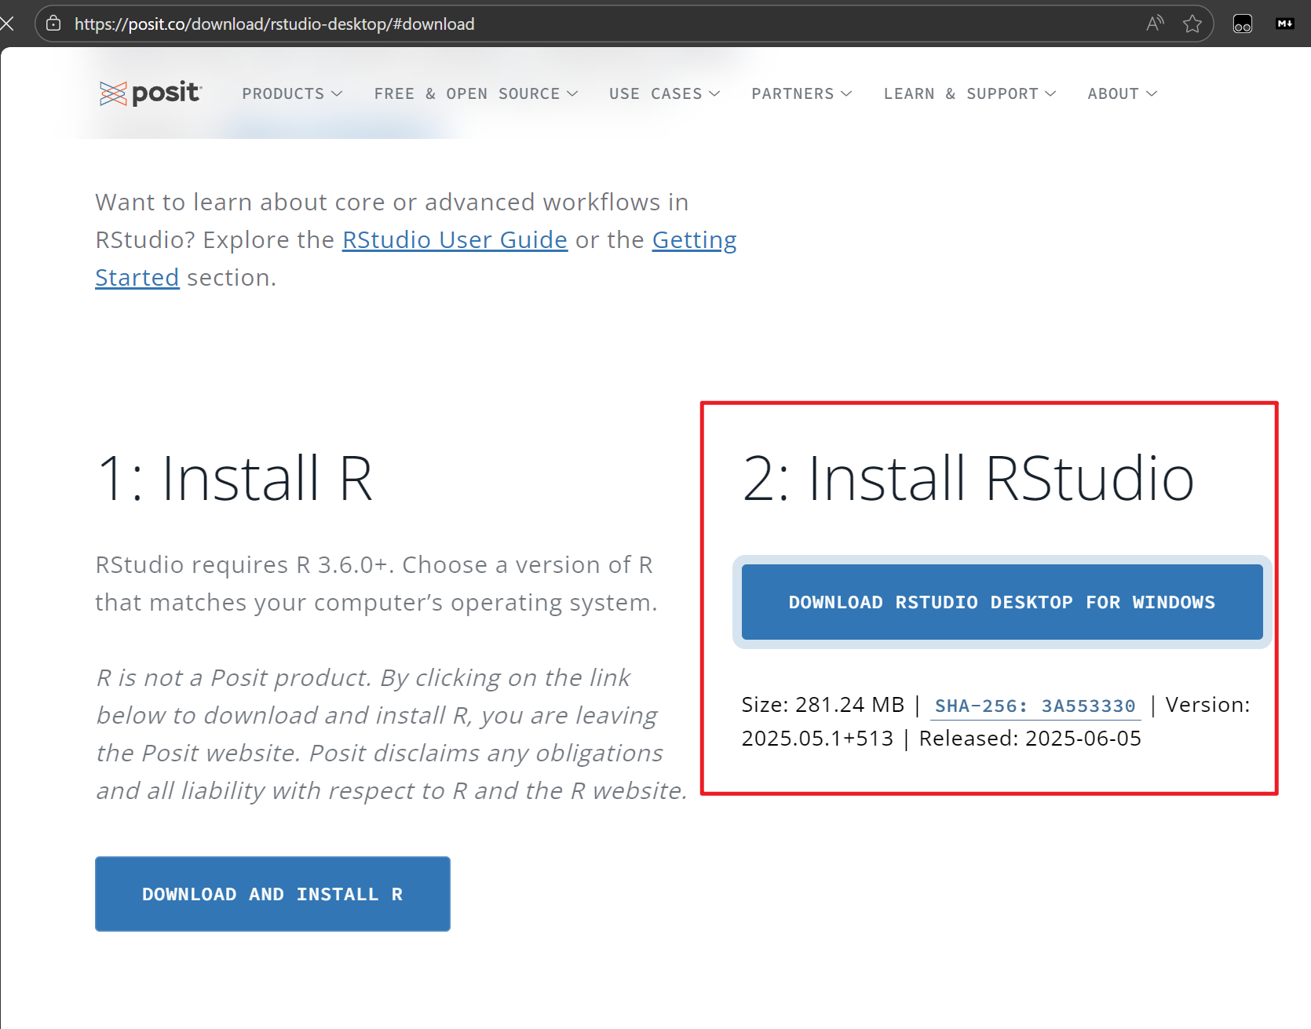Viewport: 1311px width, 1029px height.
Task: Stop loading with the X button
Action: click(x=7, y=24)
